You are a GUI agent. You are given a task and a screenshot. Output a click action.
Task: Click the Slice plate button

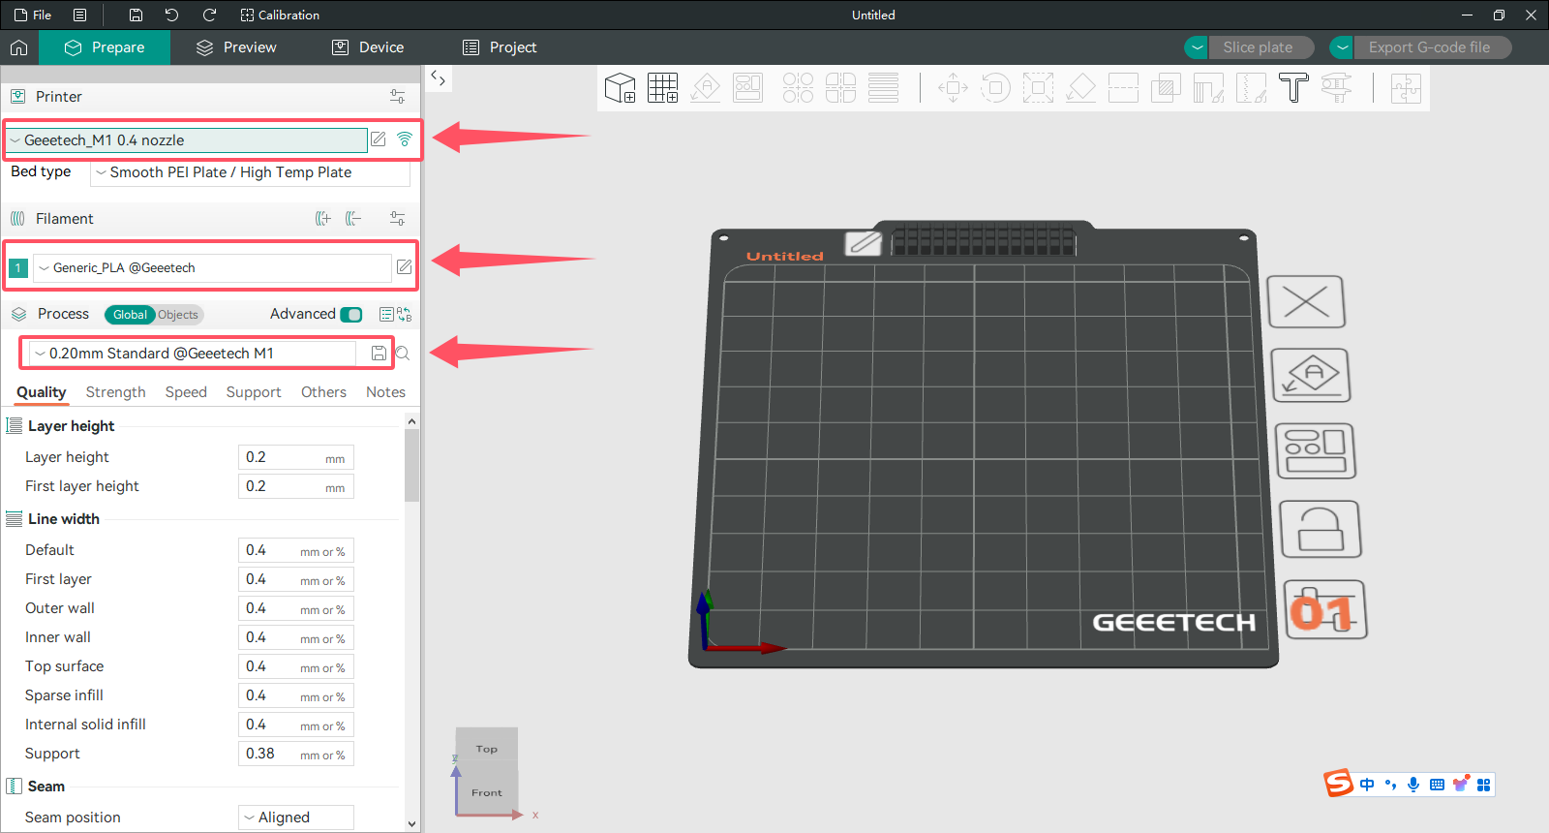pyautogui.click(x=1260, y=47)
